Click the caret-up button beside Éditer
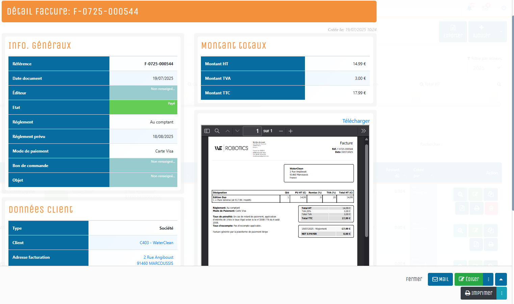The width and height of the screenshot is (514, 304). pos(501,279)
